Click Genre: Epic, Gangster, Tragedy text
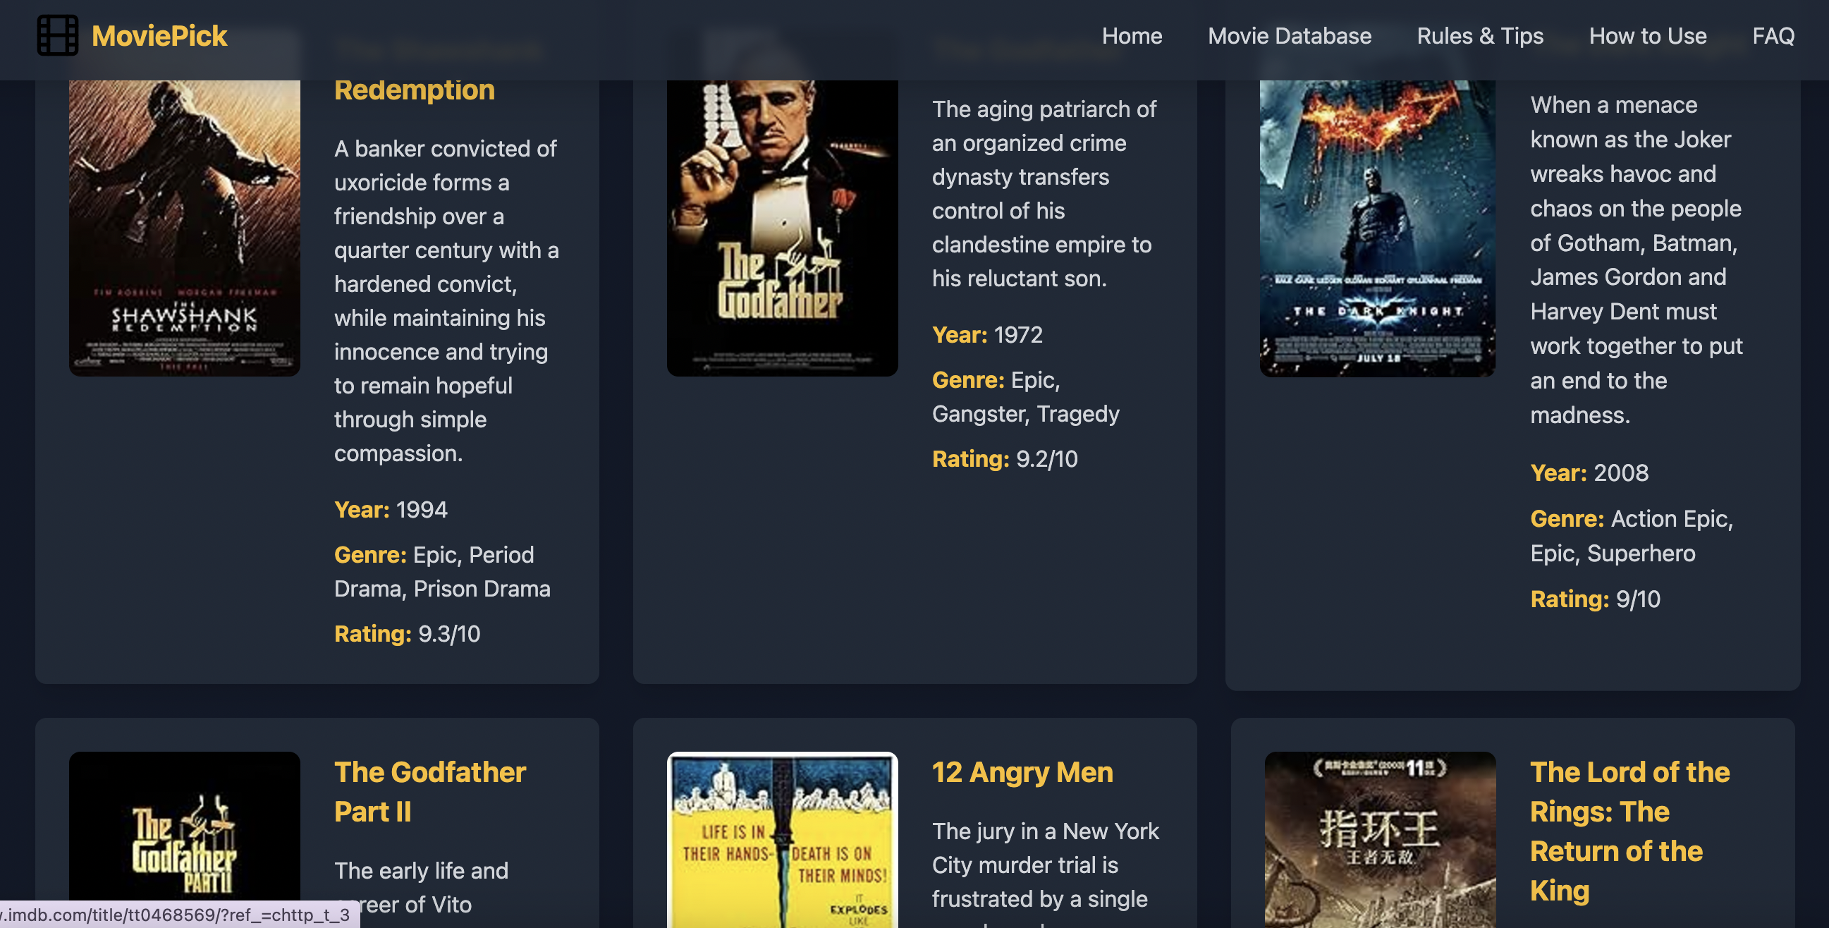 (x=1026, y=397)
